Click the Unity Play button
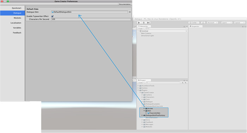This screenshot has height=133, width=247. tap(139, 23)
